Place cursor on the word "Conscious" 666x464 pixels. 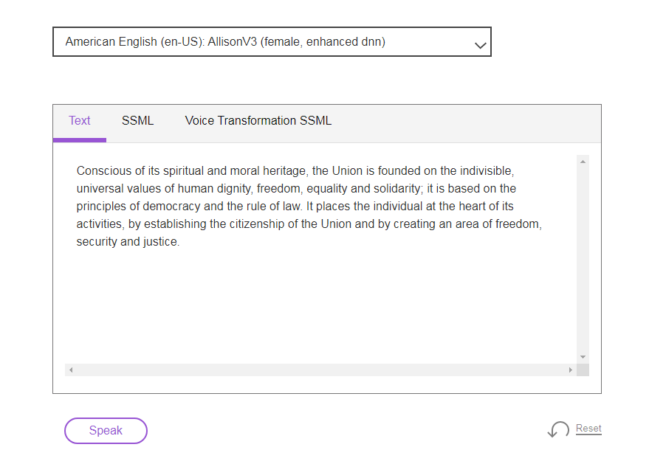tap(104, 170)
